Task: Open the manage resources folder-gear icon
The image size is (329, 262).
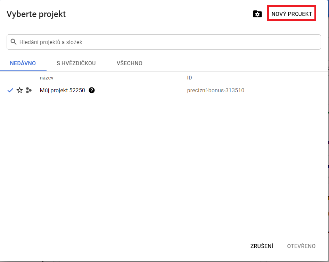Action: (257, 14)
